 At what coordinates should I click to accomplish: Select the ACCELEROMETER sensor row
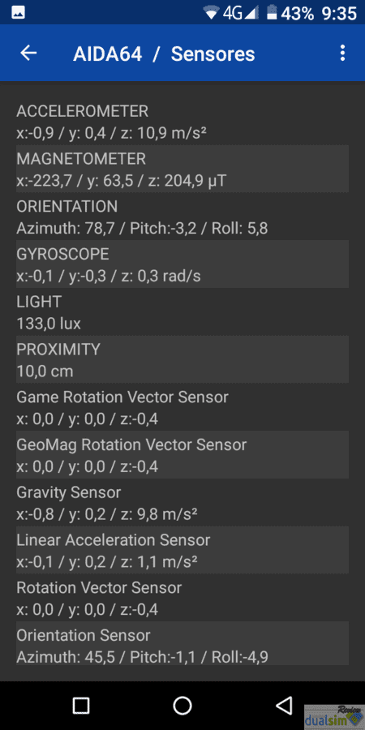click(x=182, y=121)
